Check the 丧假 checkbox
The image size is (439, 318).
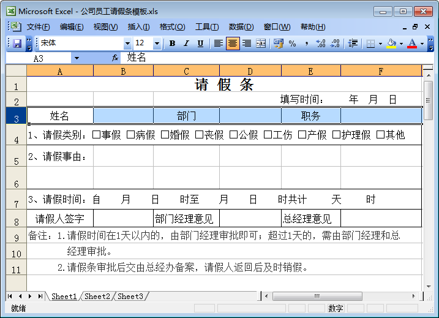point(199,134)
